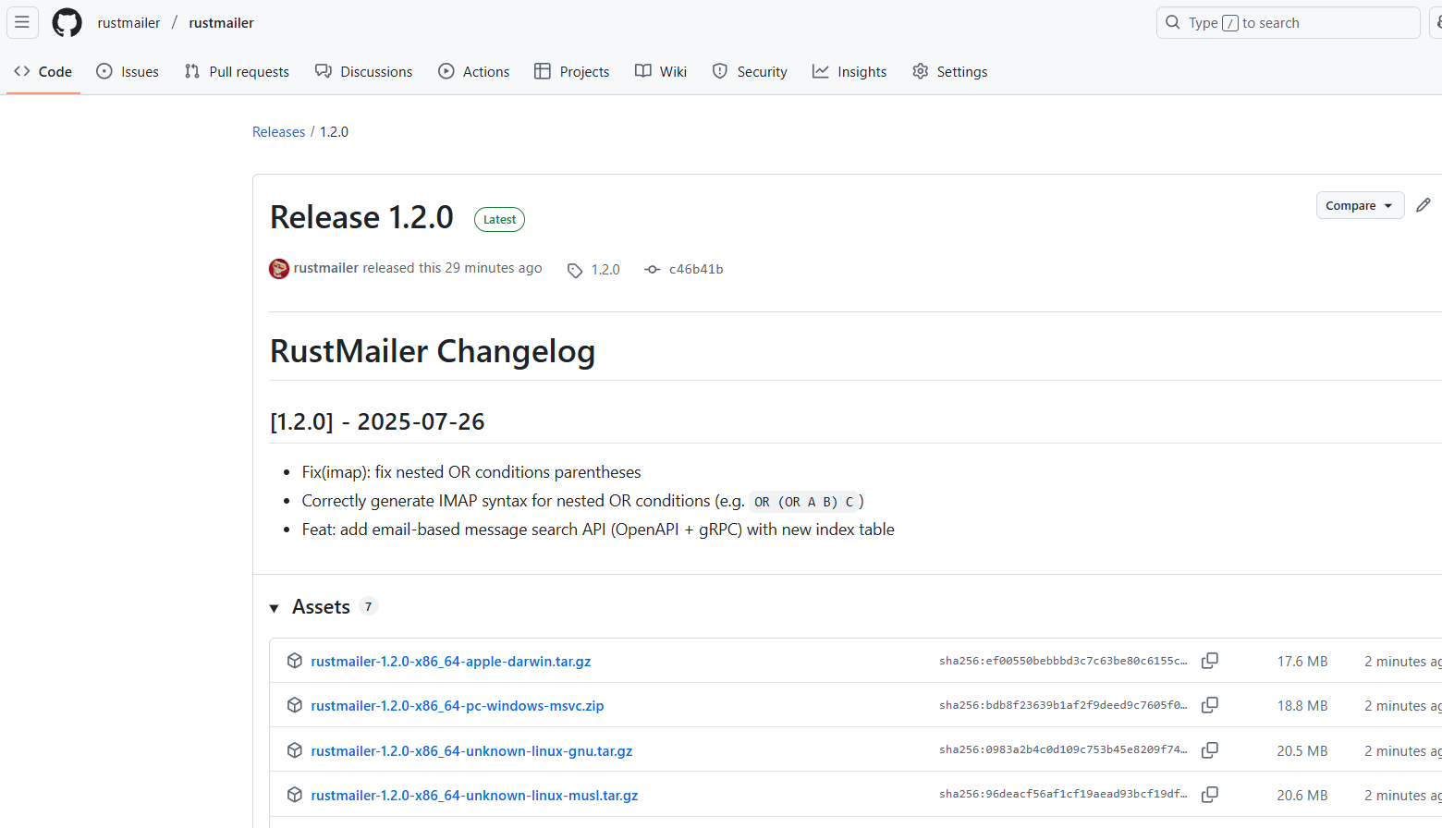Click the 'Fix(imap): fix nested OR conditions' bullet
This screenshot has width=1442, height=828.
pyautogui.click(x=471, y=472)
